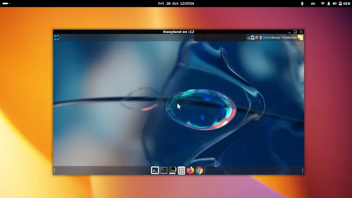
Task: Click the power manager battery tray icon
Action: tap(253, 38)
